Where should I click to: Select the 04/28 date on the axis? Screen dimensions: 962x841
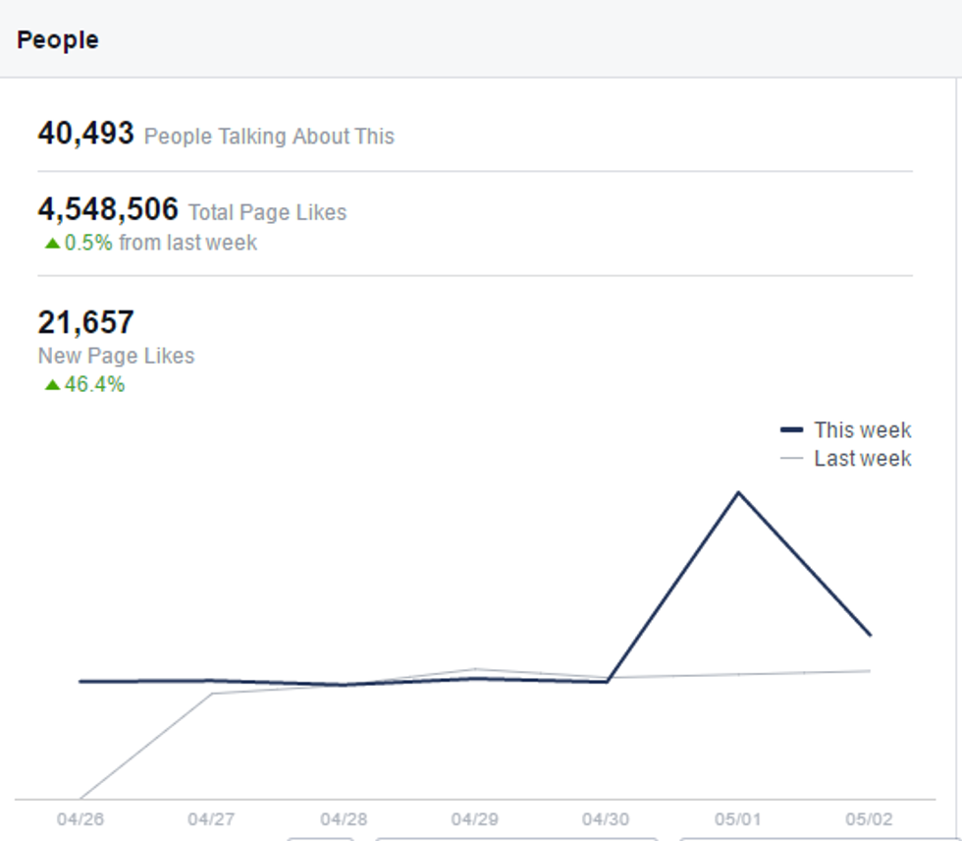point(344,818)
